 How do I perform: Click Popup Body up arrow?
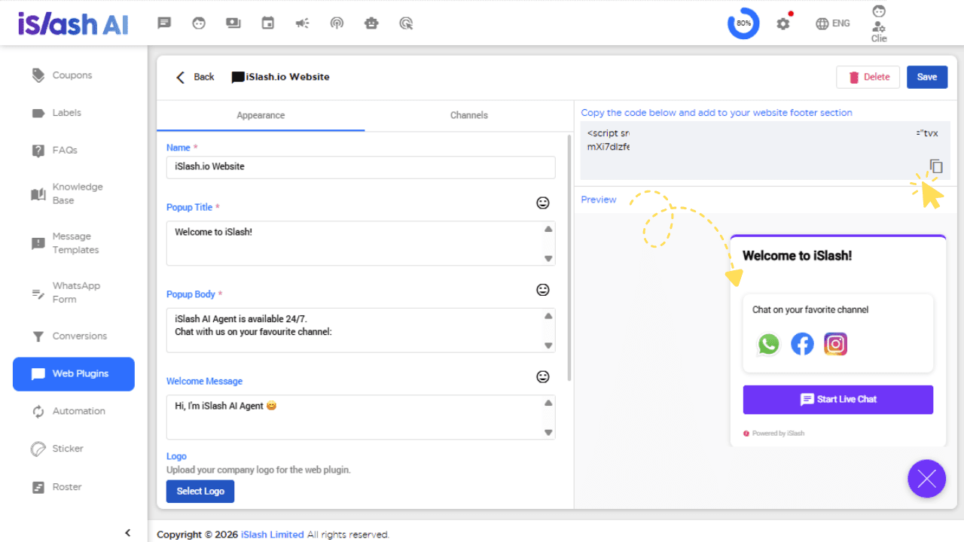point(548,316)
